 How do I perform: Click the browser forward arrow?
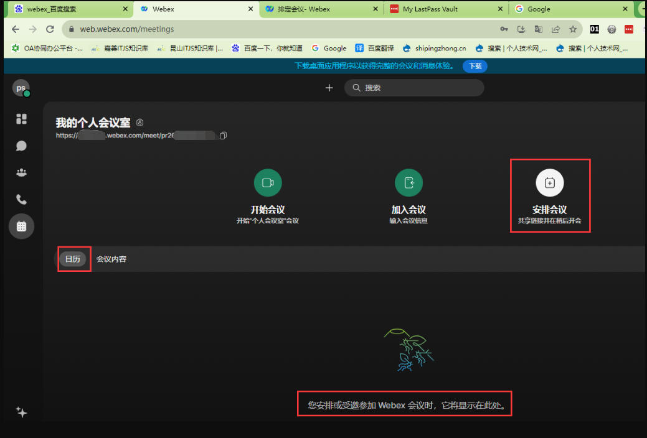click(33, 29)
